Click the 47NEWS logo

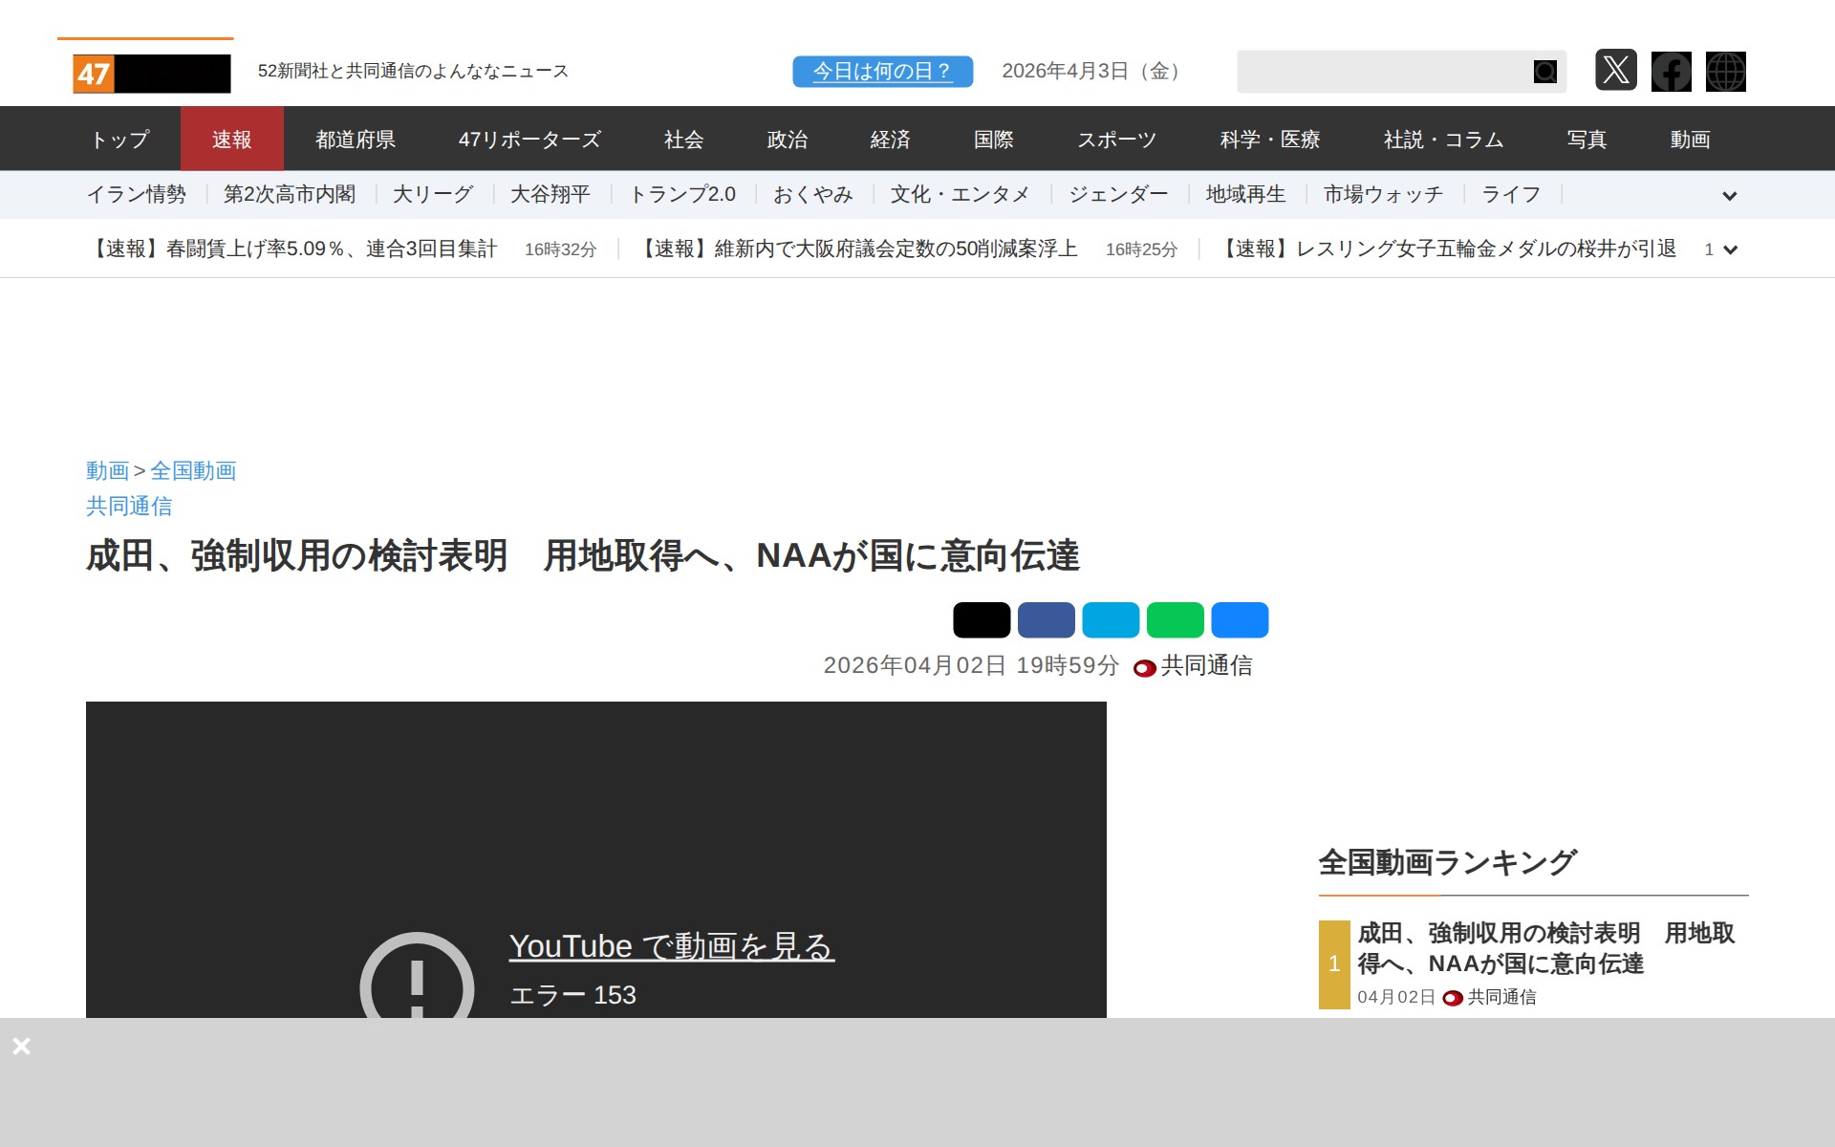tap(151, 73)
